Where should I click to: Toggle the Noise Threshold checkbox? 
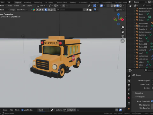coord(152,101)
